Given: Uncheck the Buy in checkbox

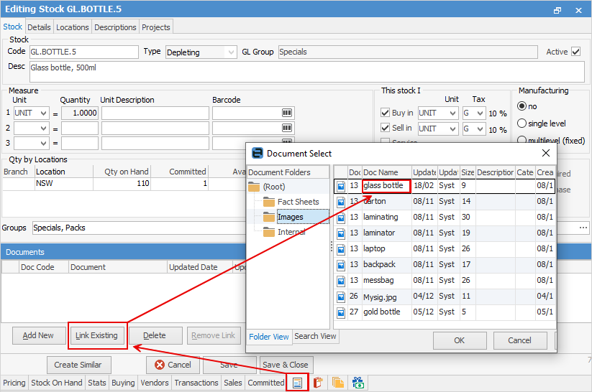Looking at the screenshot, I should coord(385,113).
